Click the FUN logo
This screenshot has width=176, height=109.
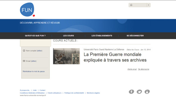point(27,10)
